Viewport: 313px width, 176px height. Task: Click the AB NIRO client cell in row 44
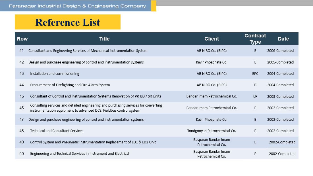coord(212,85)
